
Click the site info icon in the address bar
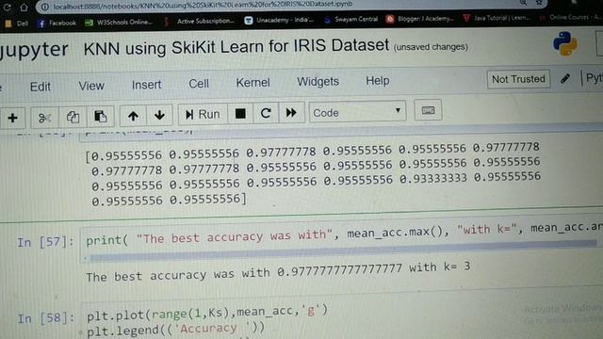click(x=44, y=7)
